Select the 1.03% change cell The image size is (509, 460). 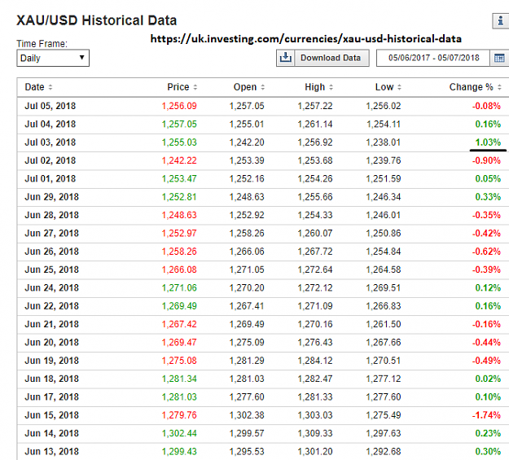coord(488,142)
